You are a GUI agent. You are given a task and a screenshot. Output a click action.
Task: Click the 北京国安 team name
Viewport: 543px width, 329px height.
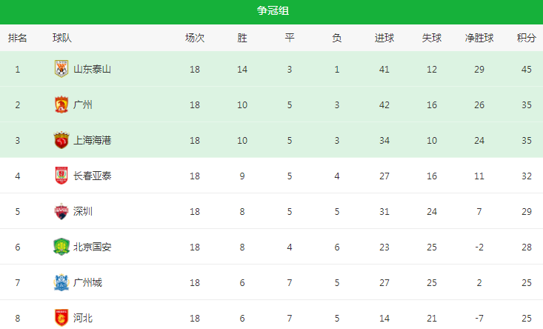click(x=92, y=247)
